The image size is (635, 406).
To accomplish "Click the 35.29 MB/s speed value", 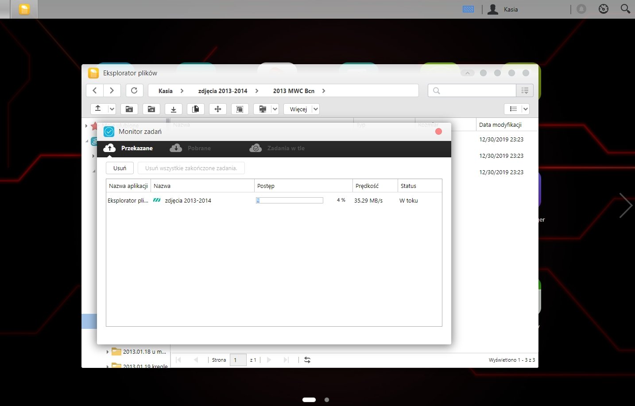I will pyautogui.click(x=368, y=200).
